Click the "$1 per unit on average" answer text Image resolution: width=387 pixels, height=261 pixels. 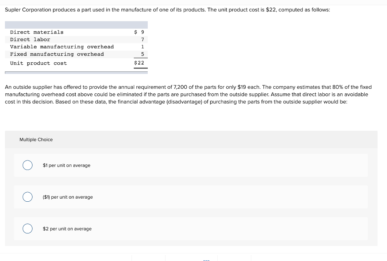point(67,165)
